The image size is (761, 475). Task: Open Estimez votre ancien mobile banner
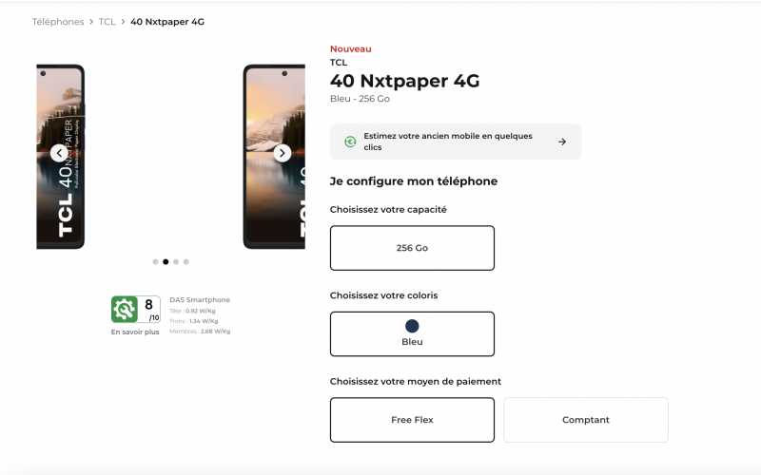pos(456,142)
